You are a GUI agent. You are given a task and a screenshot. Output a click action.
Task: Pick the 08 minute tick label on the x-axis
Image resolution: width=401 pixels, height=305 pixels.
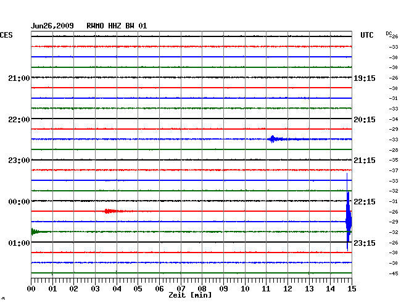tap(202, 289)
